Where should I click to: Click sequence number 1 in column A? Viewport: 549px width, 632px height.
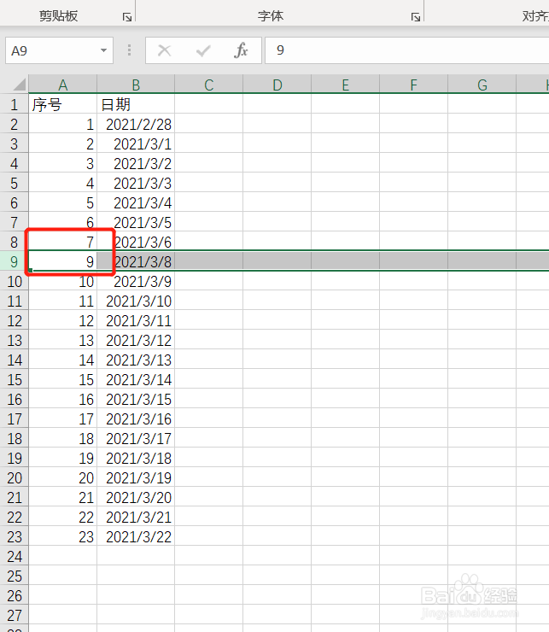coord(63,124)
